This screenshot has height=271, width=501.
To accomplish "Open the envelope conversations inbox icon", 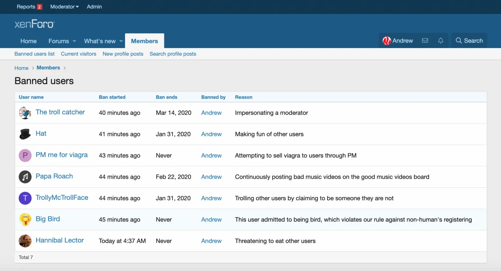I will (425, 41).
